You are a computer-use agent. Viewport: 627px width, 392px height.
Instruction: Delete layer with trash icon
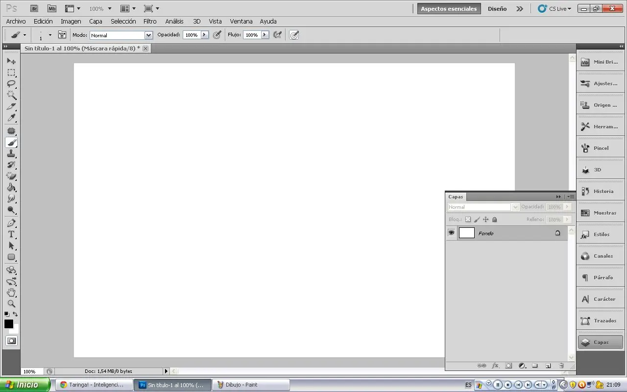pyautogui.click(x=561, y=366)
